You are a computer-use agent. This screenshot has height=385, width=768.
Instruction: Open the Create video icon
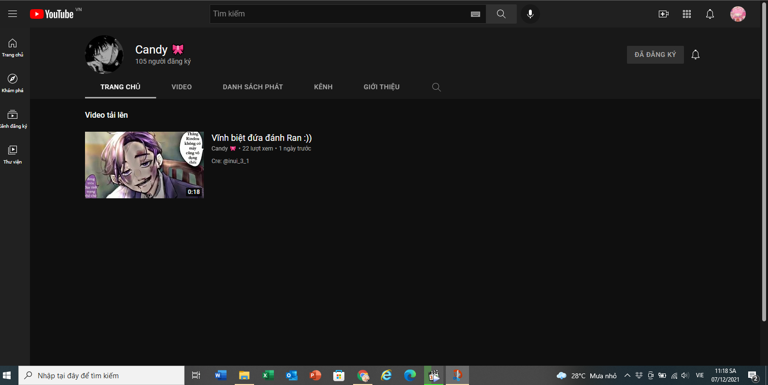tap(664, 14)
